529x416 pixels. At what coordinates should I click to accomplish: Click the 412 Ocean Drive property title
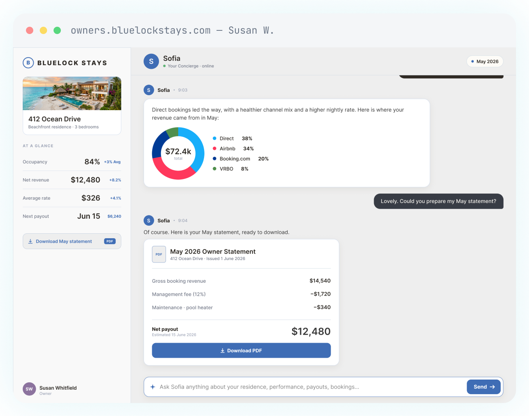point(54,119)
